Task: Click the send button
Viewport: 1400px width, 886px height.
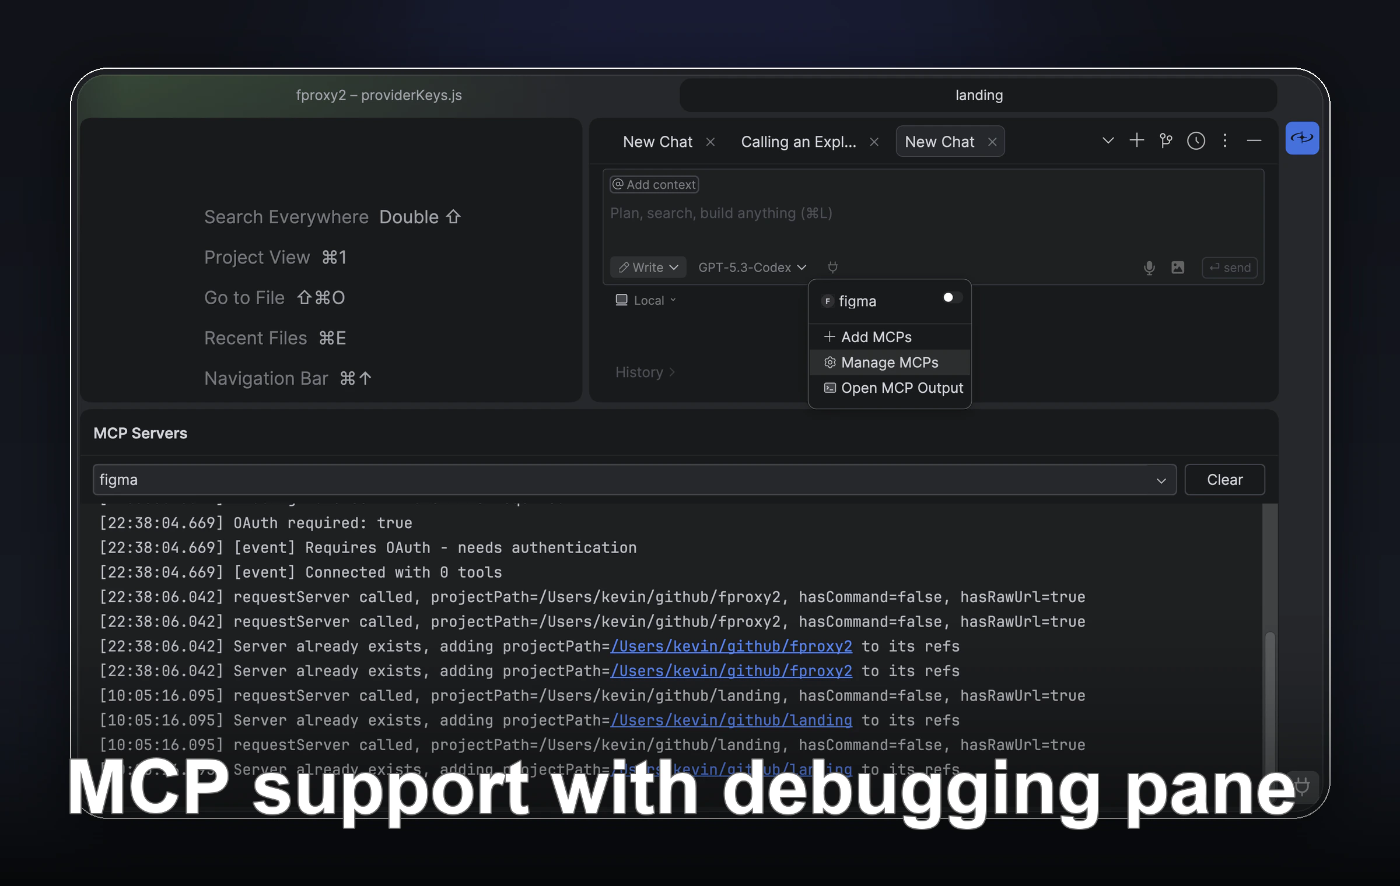Action: tap(1230, 268)
